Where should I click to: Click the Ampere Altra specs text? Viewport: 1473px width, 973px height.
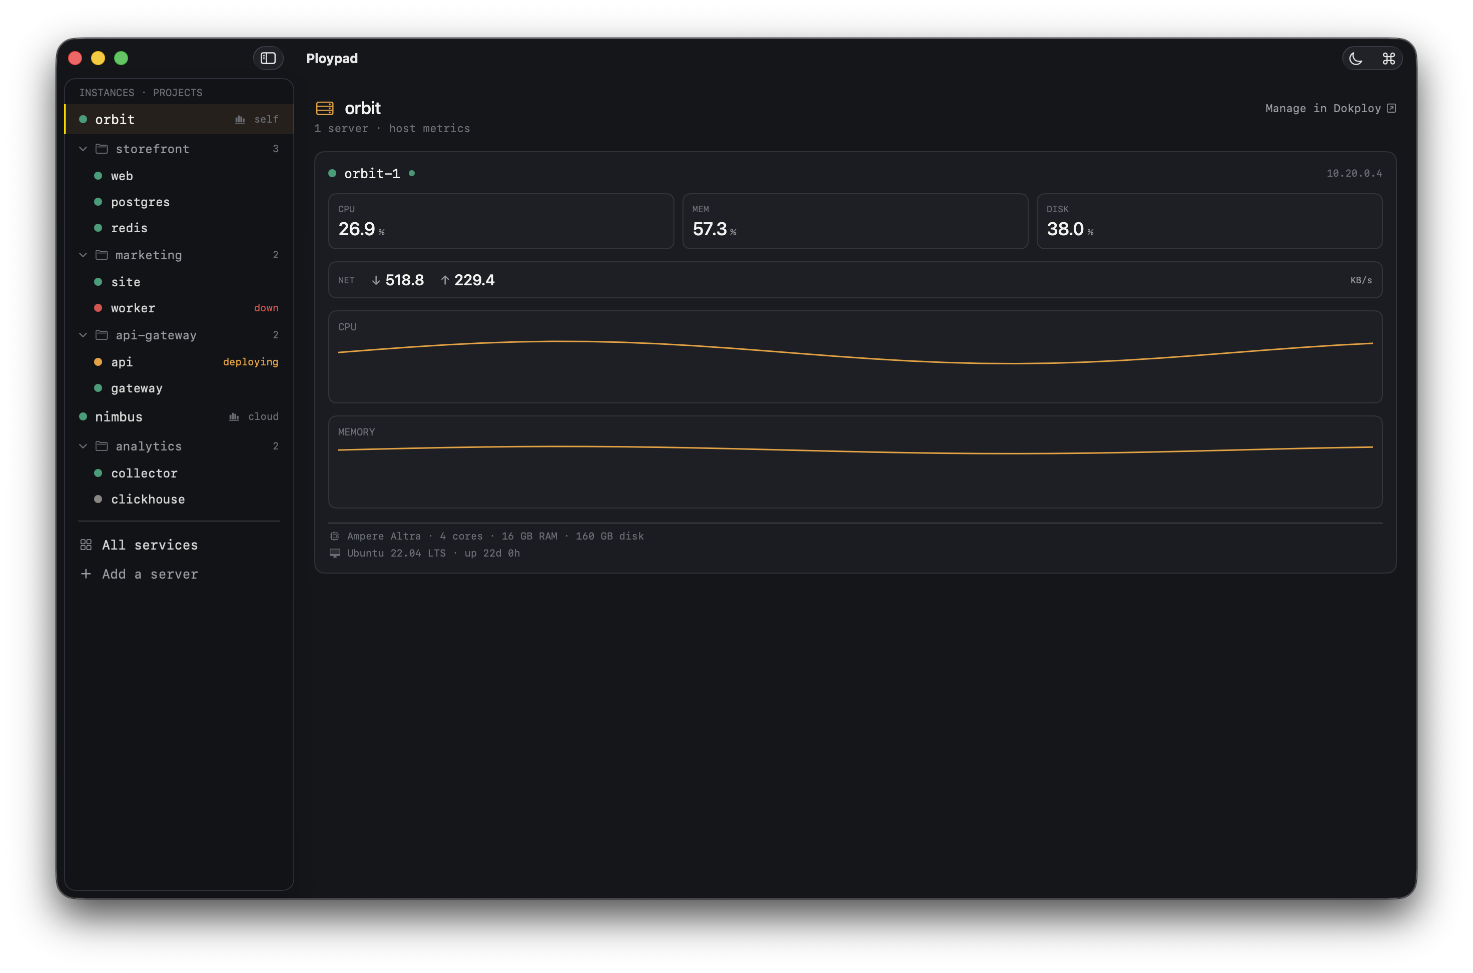tap(495, 536)
